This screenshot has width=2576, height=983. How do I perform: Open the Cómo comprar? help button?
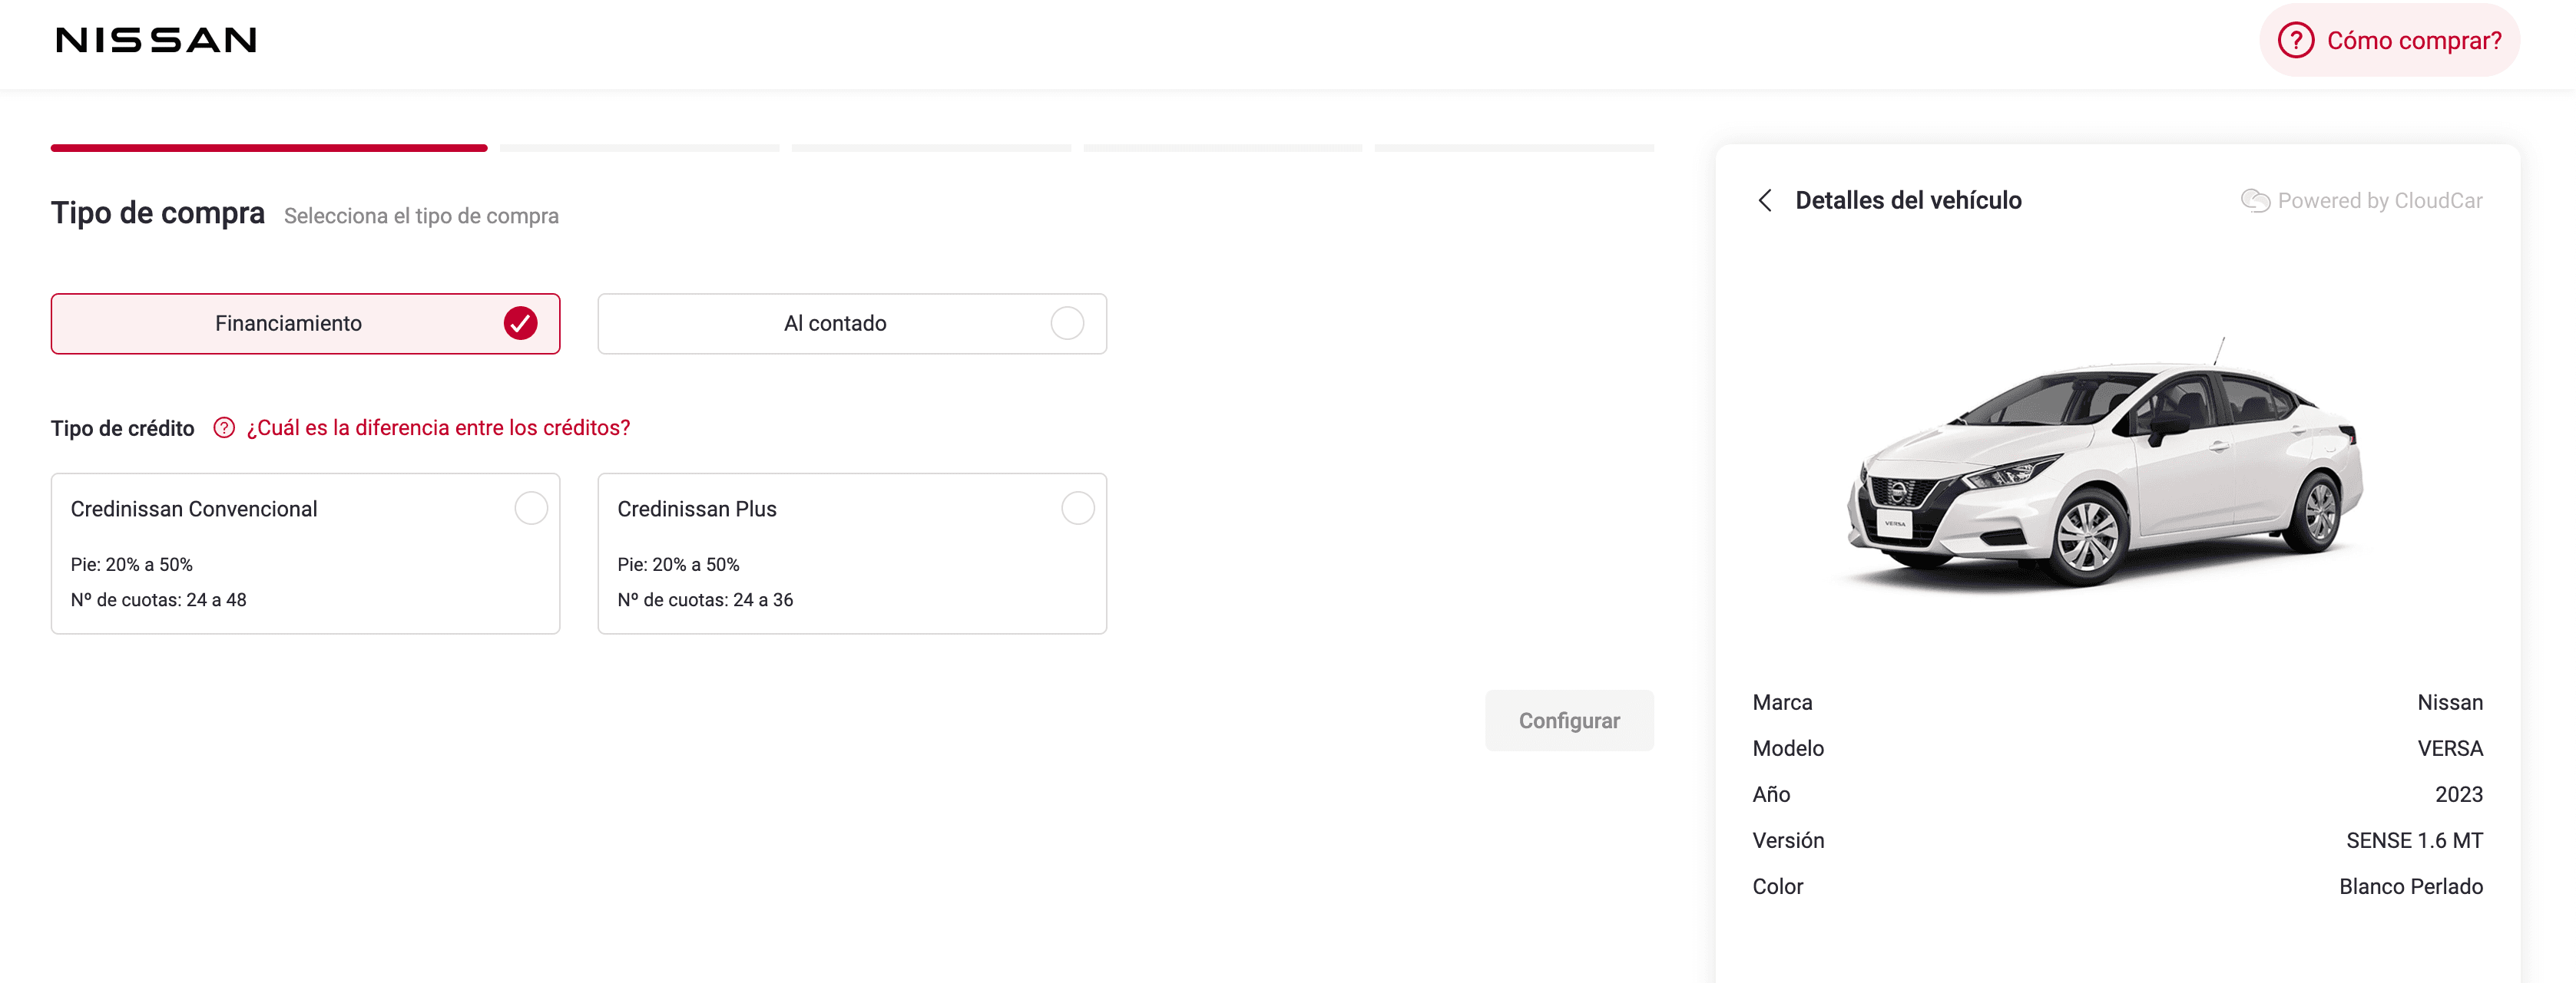click(2389, 41)
